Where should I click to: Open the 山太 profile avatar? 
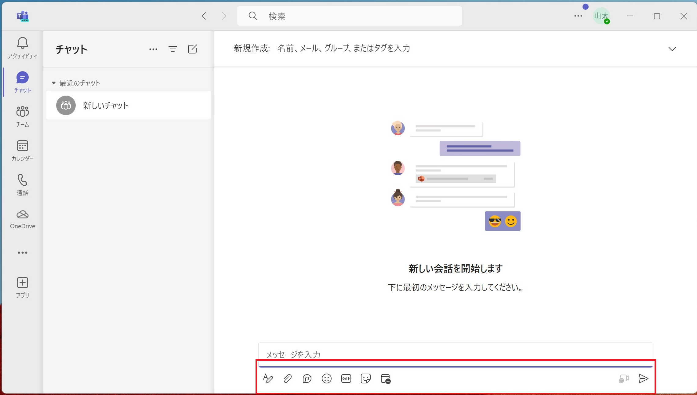click(x=601, y=16)
